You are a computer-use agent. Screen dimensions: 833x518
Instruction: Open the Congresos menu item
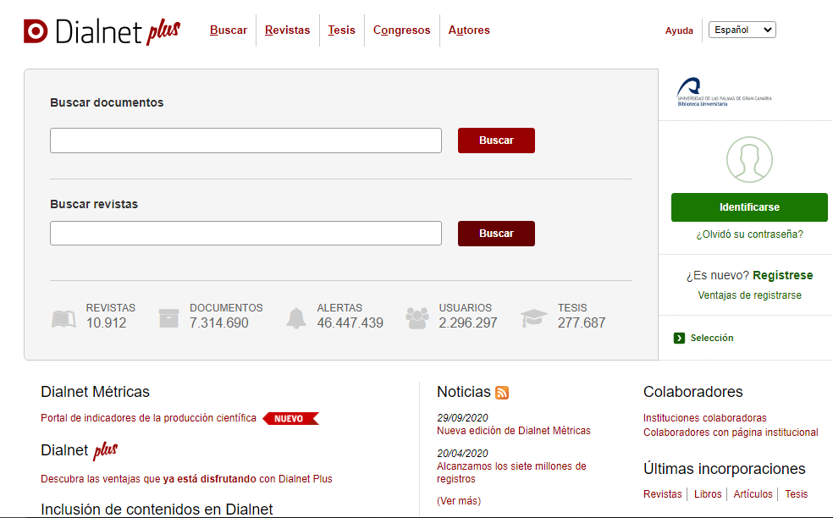(x=401, y=30)
